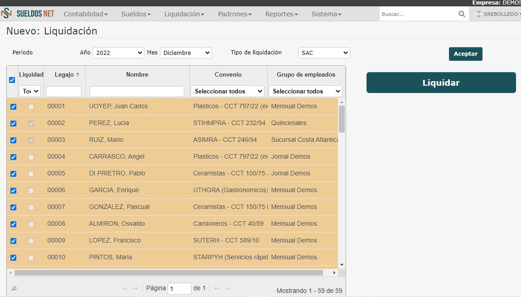Click the Aceptar button
The image size is (521, 297).
466,54
